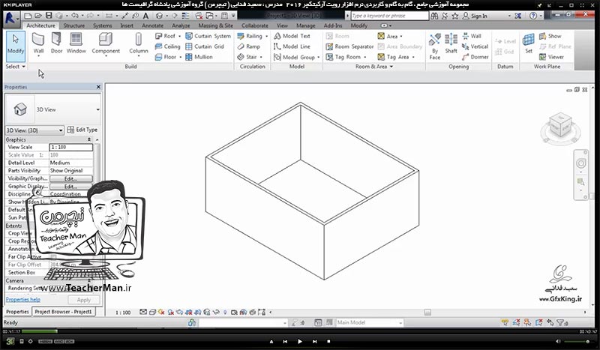
Task: Toggle Reveal Hidden Elements lightbulb
Action: pos(225,312)
